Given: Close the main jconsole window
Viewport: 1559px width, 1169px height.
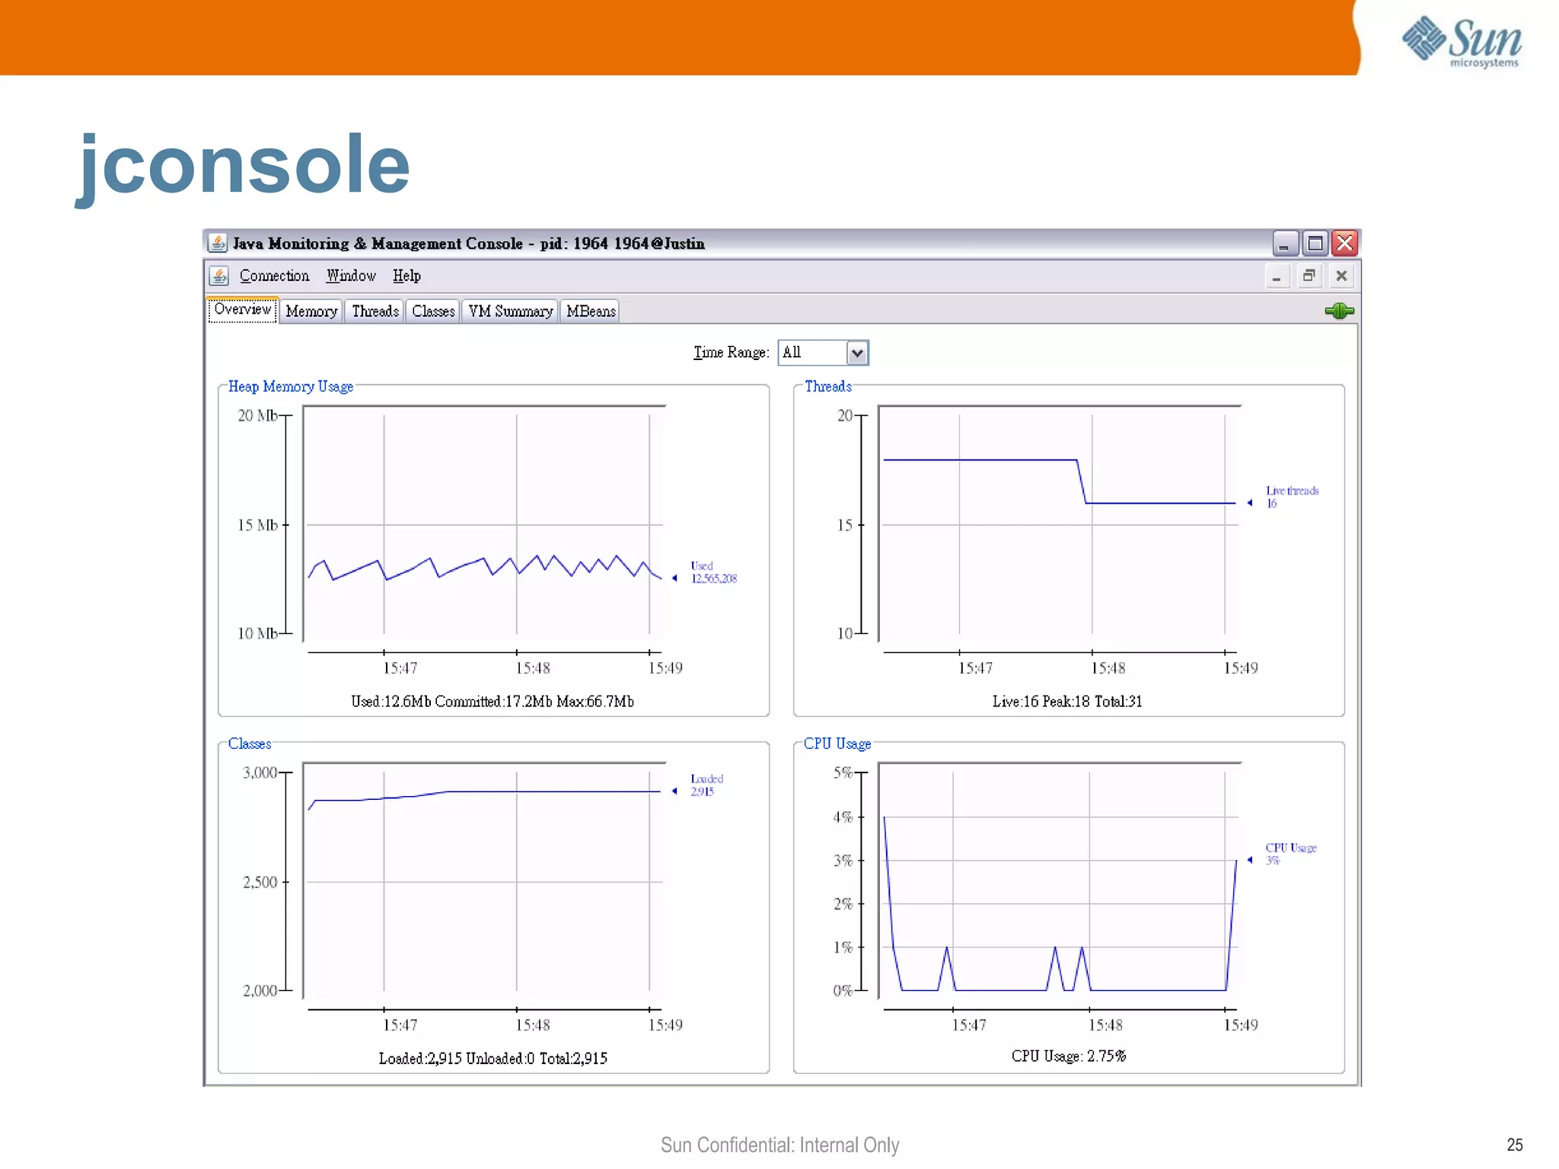Looking at the screenshot, I should click(1345, 244).
